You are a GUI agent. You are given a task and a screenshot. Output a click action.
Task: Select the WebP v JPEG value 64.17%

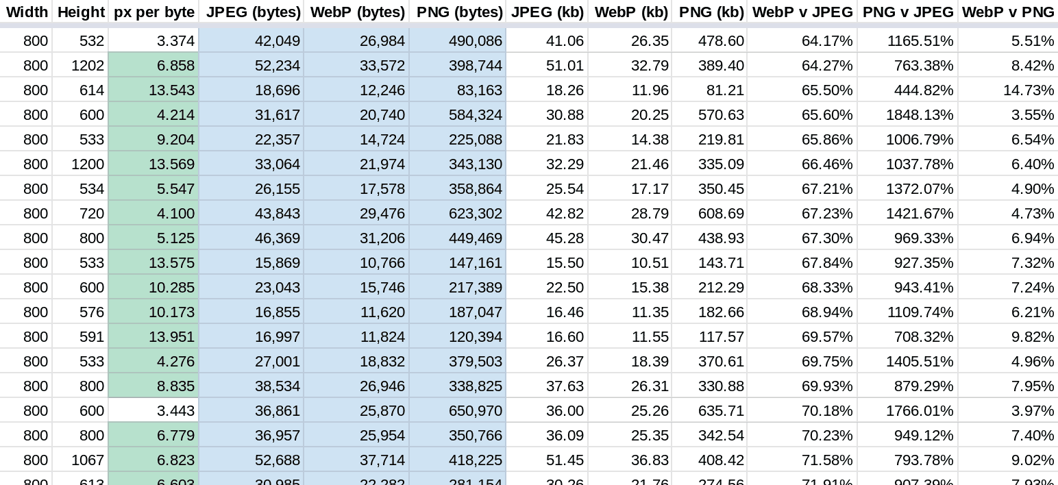(x=802, y=41)
